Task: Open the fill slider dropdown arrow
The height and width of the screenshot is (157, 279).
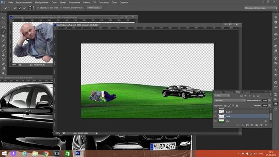Action: 269,106
